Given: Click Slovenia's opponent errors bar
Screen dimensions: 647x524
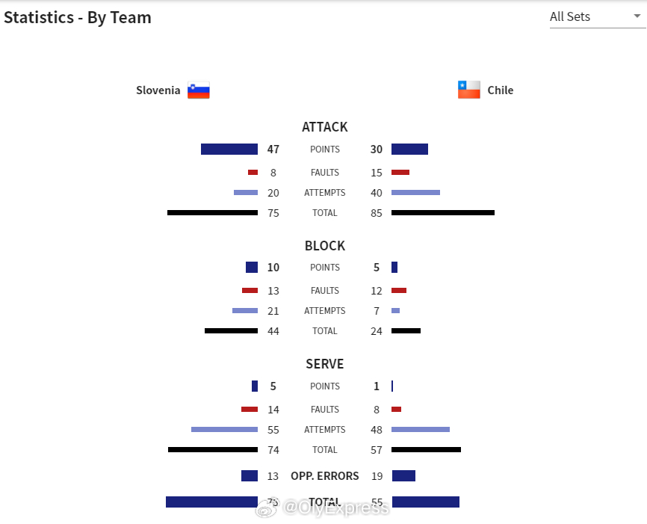Looking at the screenshot, I should point(250,475).
